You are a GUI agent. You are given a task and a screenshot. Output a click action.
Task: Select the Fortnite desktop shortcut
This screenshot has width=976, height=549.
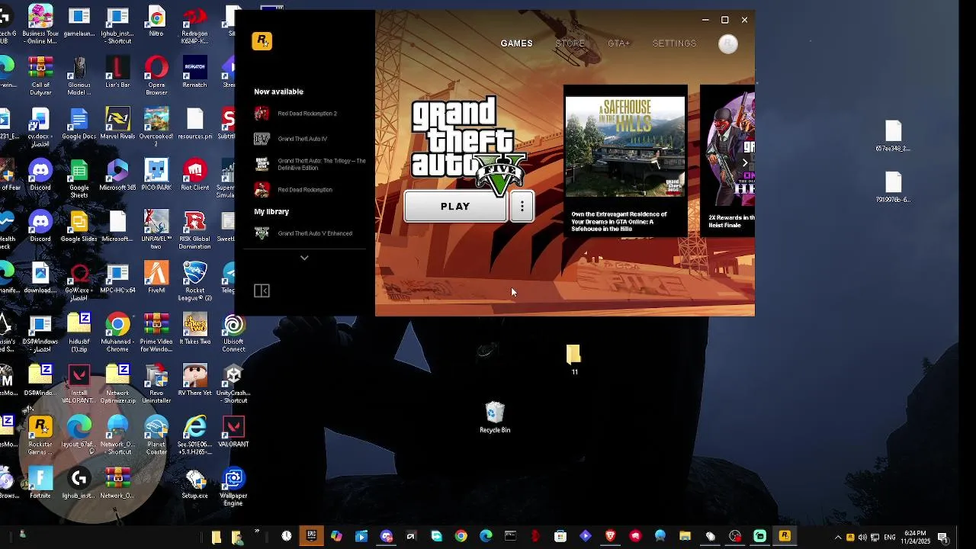40,483
